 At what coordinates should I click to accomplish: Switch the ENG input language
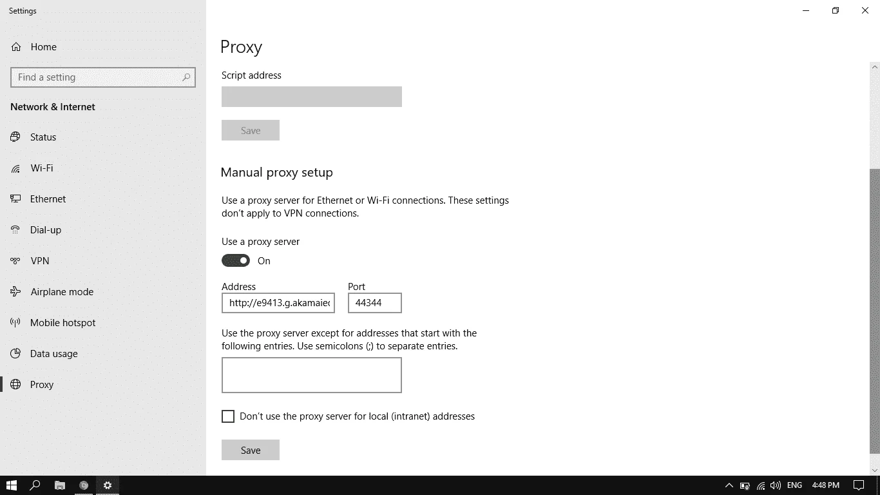(794, 485)
